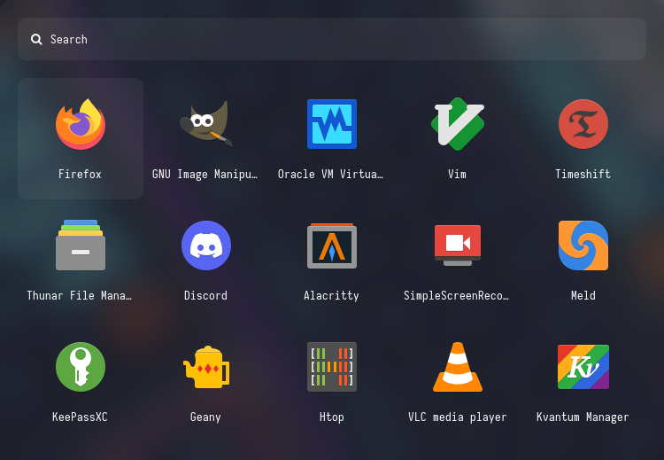Click the Kvantum Manager text label
This screenshot has width=664, height=460.
tap(583, 417)
